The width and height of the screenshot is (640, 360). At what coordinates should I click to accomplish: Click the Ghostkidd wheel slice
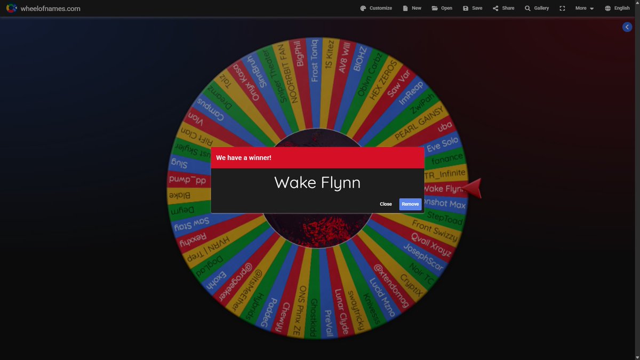coord(314,318)
